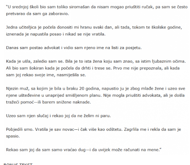Viewport: 190px width, 165px height.
Task: Click the paragraph "Danas sam postao advokat"
Action: [x=74, y=48]
